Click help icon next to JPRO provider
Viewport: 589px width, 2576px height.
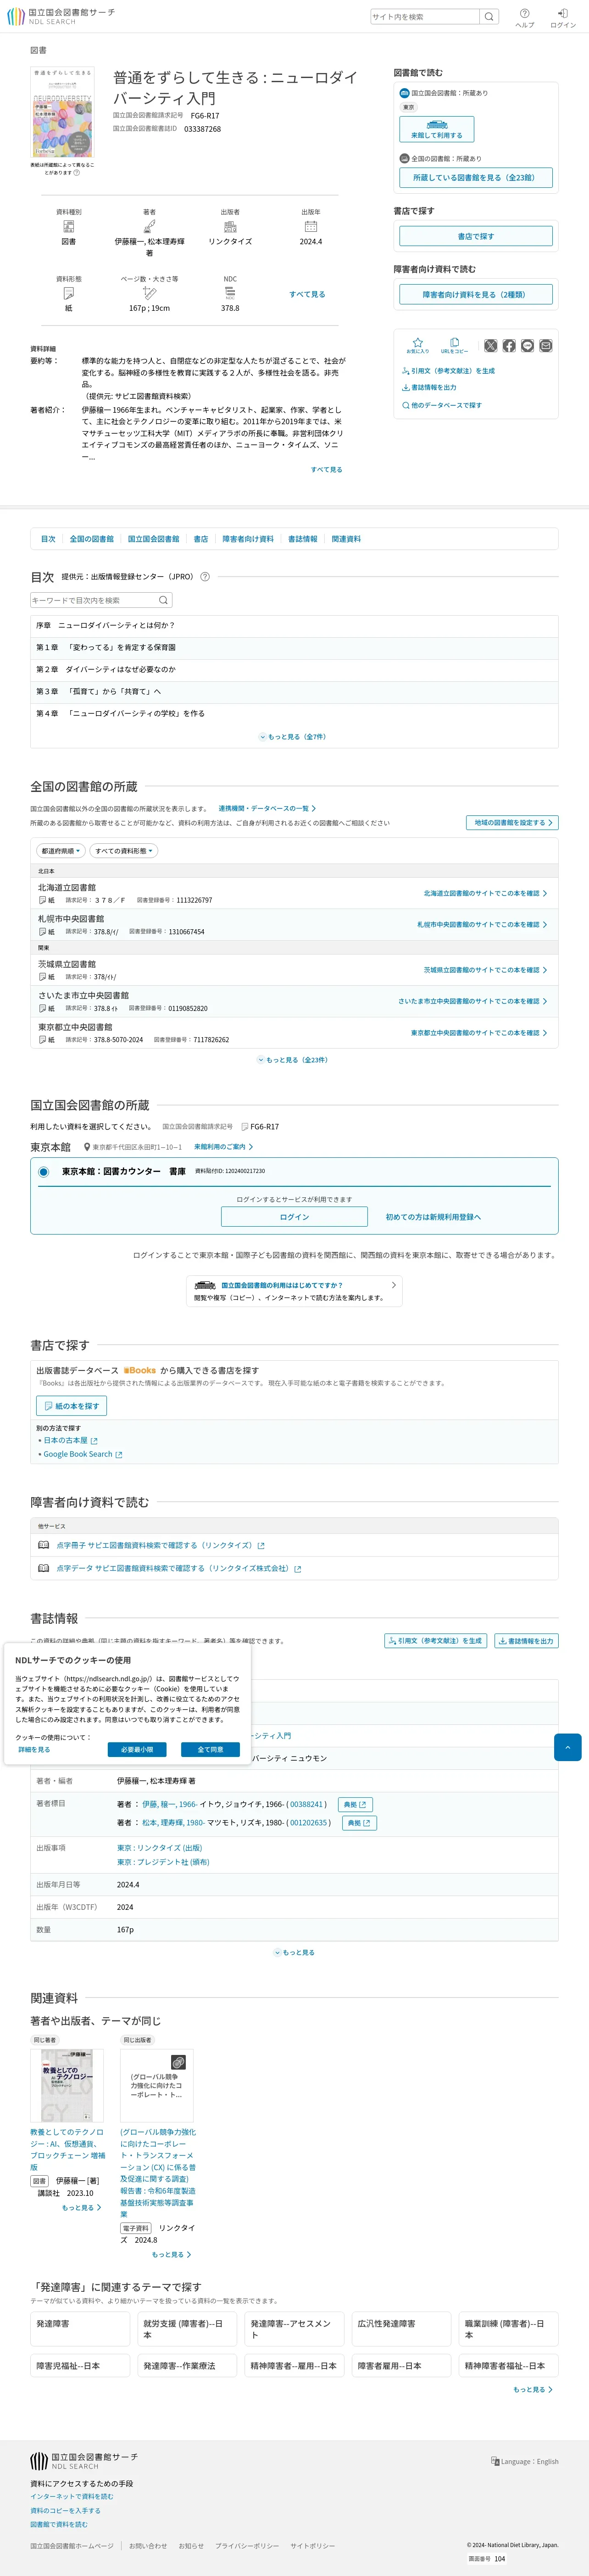coord(205,576)
